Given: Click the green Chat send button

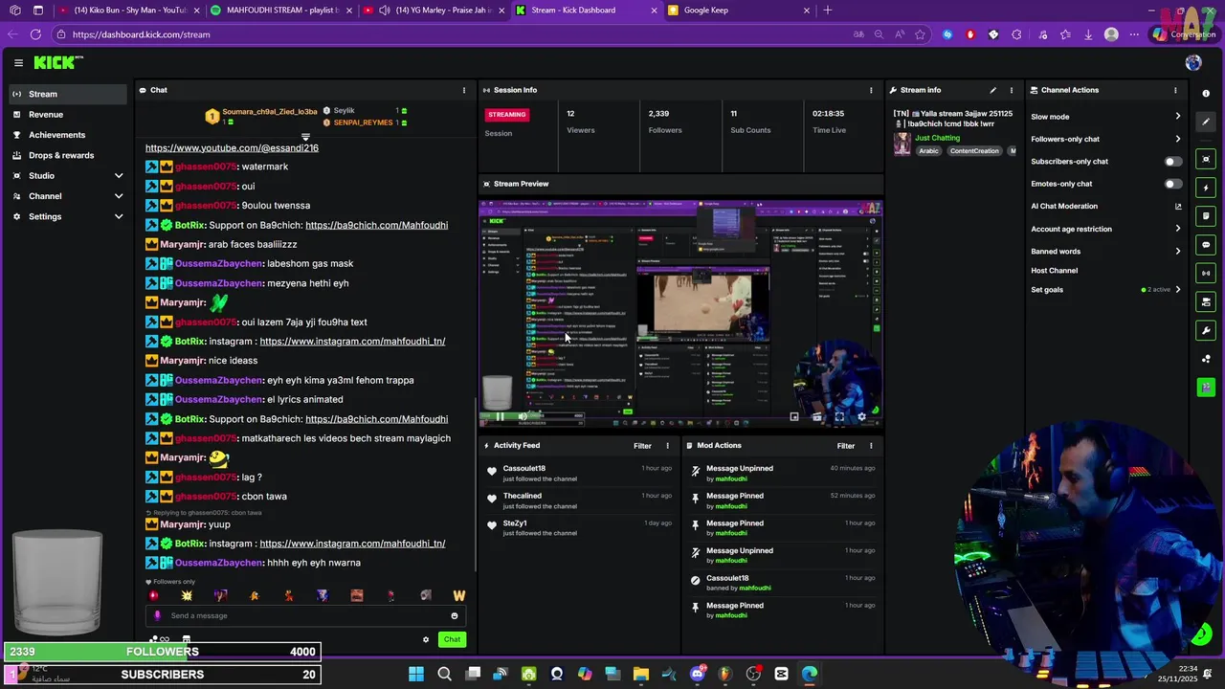Looking at the screenshot, I should [452, 639].
